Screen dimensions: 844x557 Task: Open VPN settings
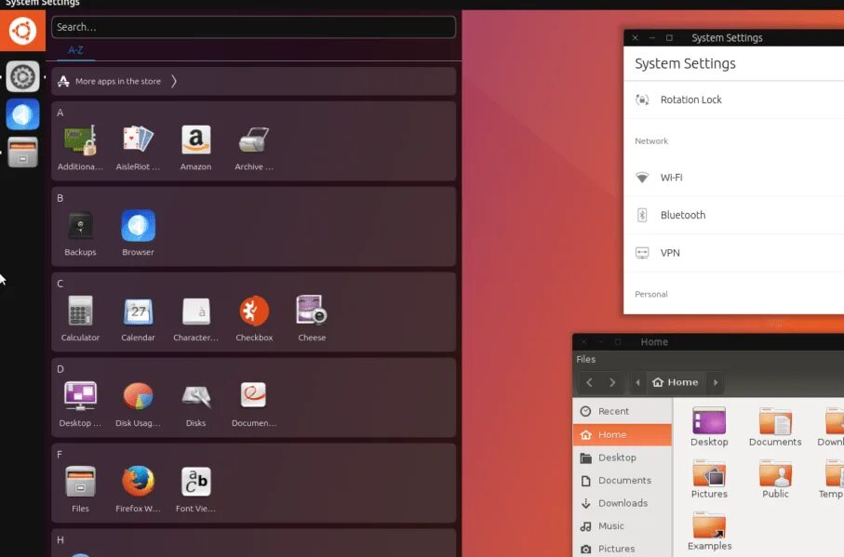(x=733, y=253)
